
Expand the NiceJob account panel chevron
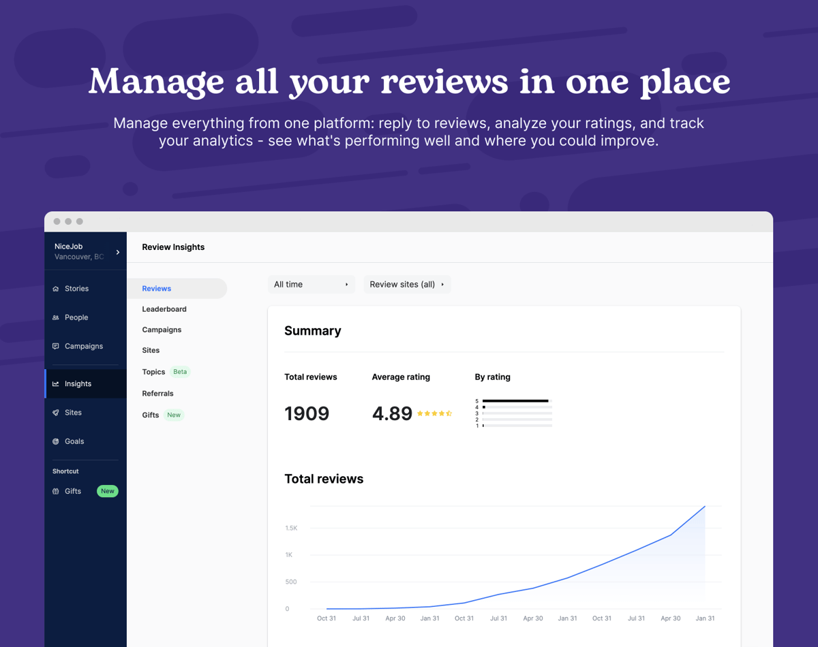tap(117, 251)
